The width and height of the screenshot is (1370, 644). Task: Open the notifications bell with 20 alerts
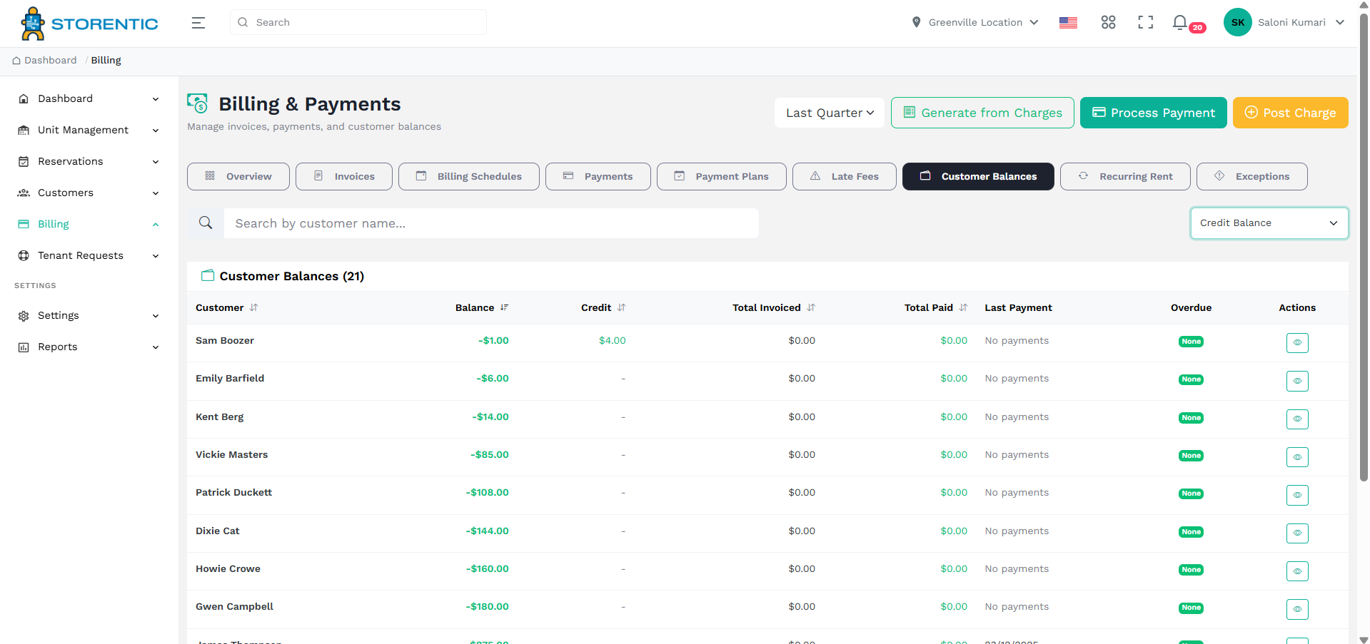coord(1179,22)
